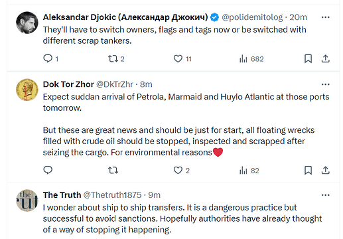Image resolution: width=343 pixels, height=239 pixels.
Task: Retweet Dok Tor Zhor's tweet
Action: click(x=113, y=170)
